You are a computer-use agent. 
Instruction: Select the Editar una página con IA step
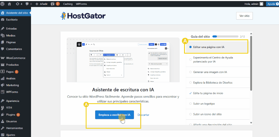click(209, 47)
